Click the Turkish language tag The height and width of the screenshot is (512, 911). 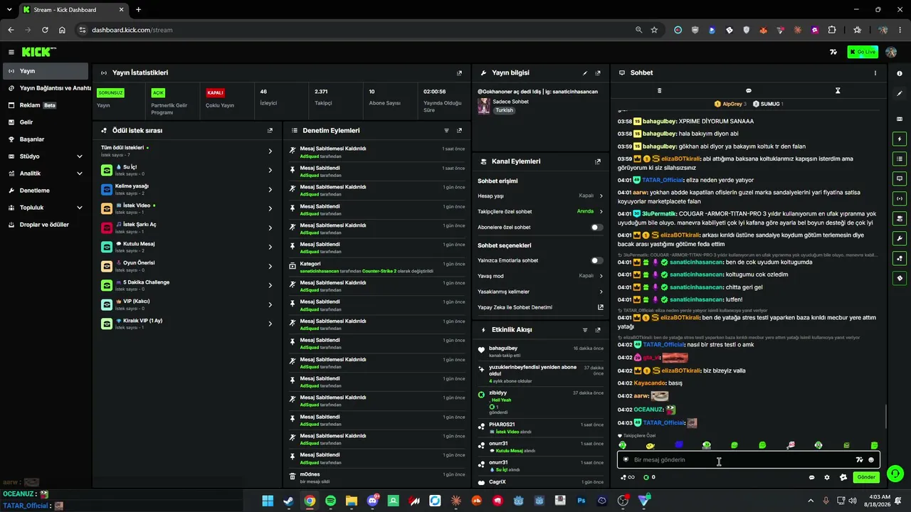coord(504,110)
